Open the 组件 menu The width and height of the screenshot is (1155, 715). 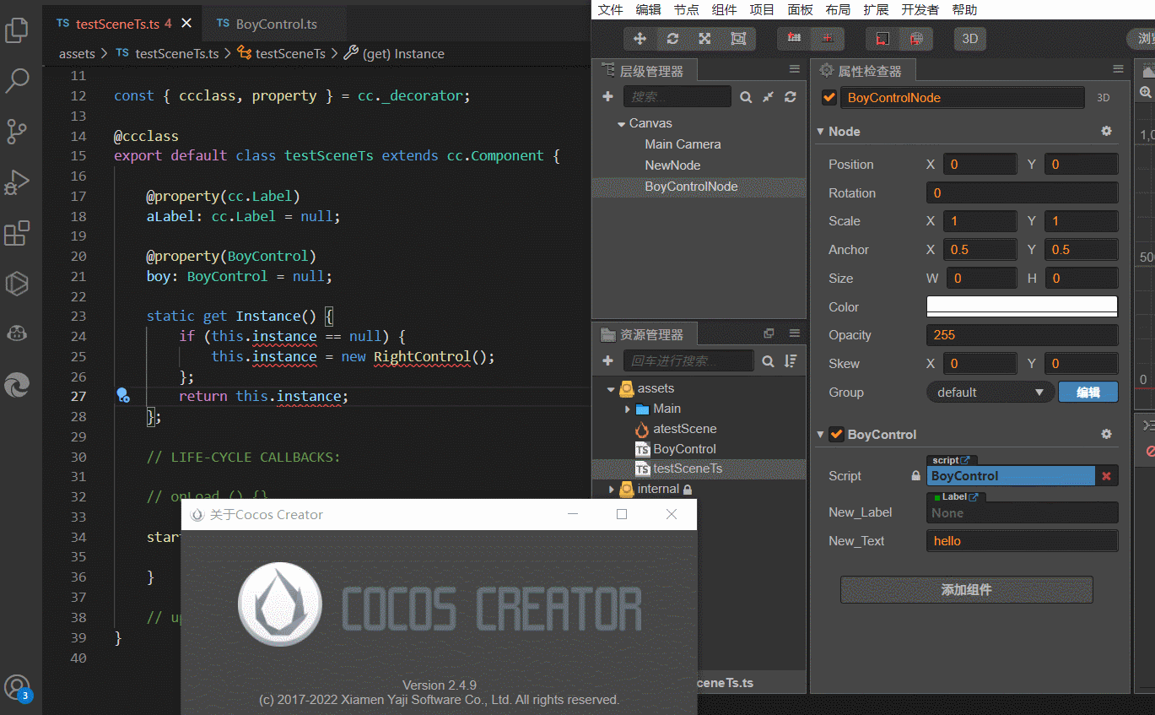pos(724,10)
